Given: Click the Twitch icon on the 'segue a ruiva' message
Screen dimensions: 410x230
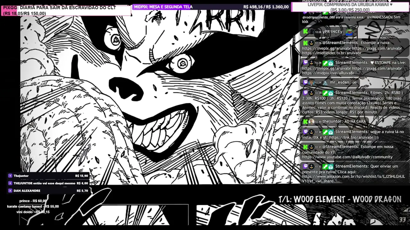Looking at the screenshot, I should (305, 132).
